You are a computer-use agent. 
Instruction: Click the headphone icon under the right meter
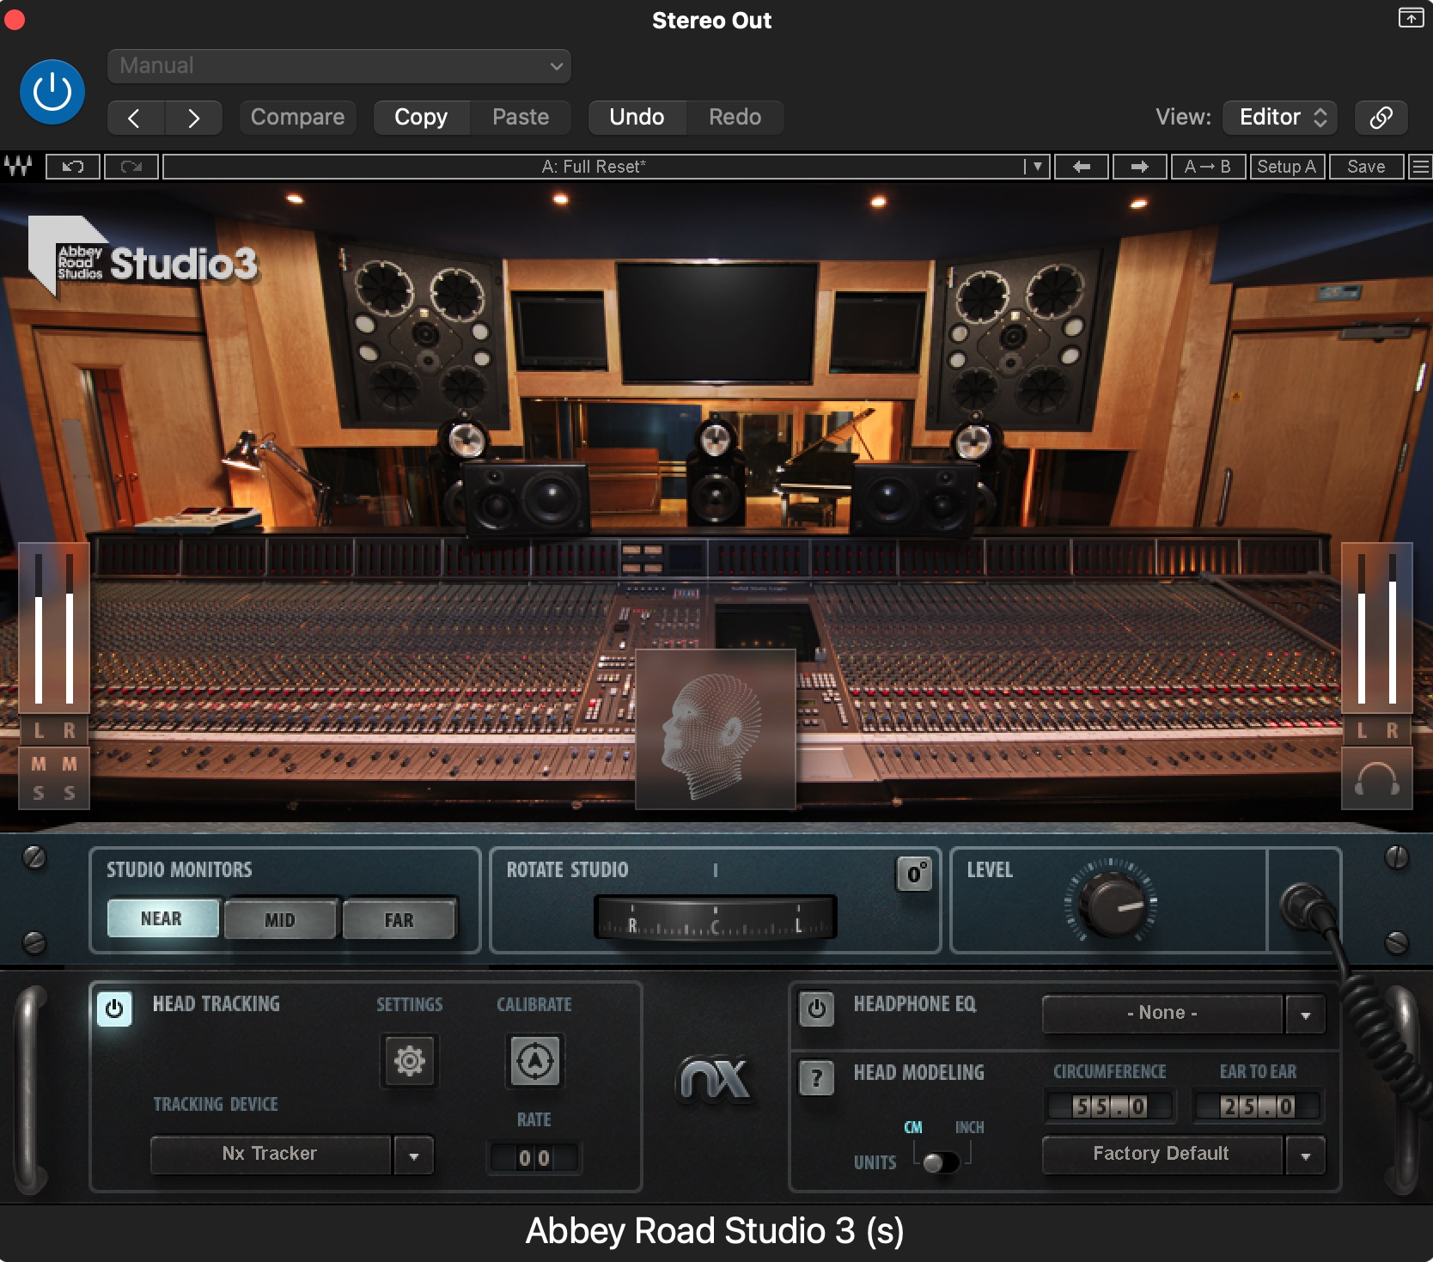click(1376, 780)
